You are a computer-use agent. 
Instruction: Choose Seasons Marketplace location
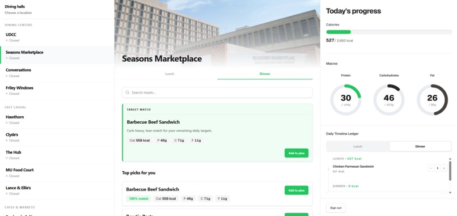coord(57,55)
